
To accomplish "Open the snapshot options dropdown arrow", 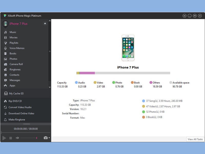I will click(49, 138).
